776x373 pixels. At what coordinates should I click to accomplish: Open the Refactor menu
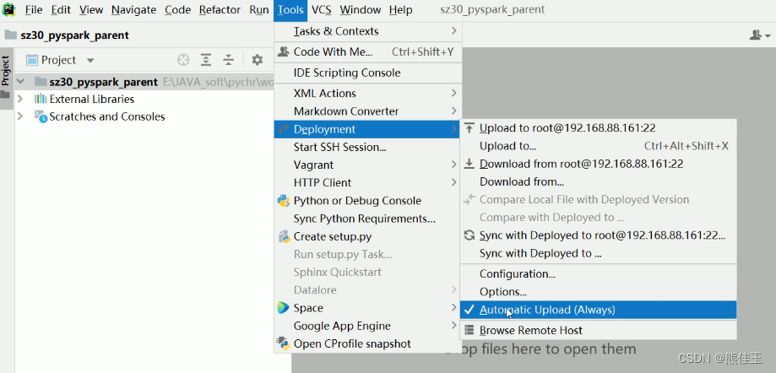coord(220,10)
